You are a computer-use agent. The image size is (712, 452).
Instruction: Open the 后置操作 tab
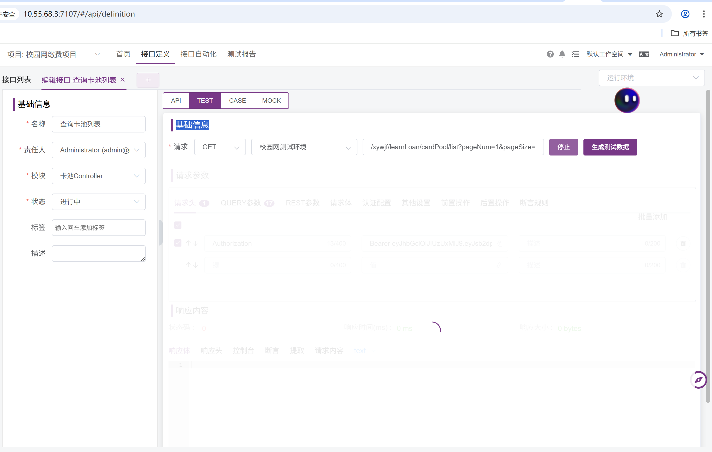coord(495,203)
